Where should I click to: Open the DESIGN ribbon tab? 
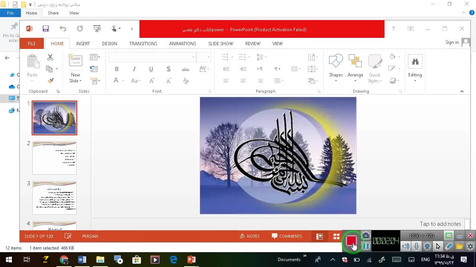[109, 43]
